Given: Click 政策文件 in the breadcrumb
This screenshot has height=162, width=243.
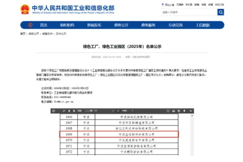Looking at the screenshot, I should (47, 34).
